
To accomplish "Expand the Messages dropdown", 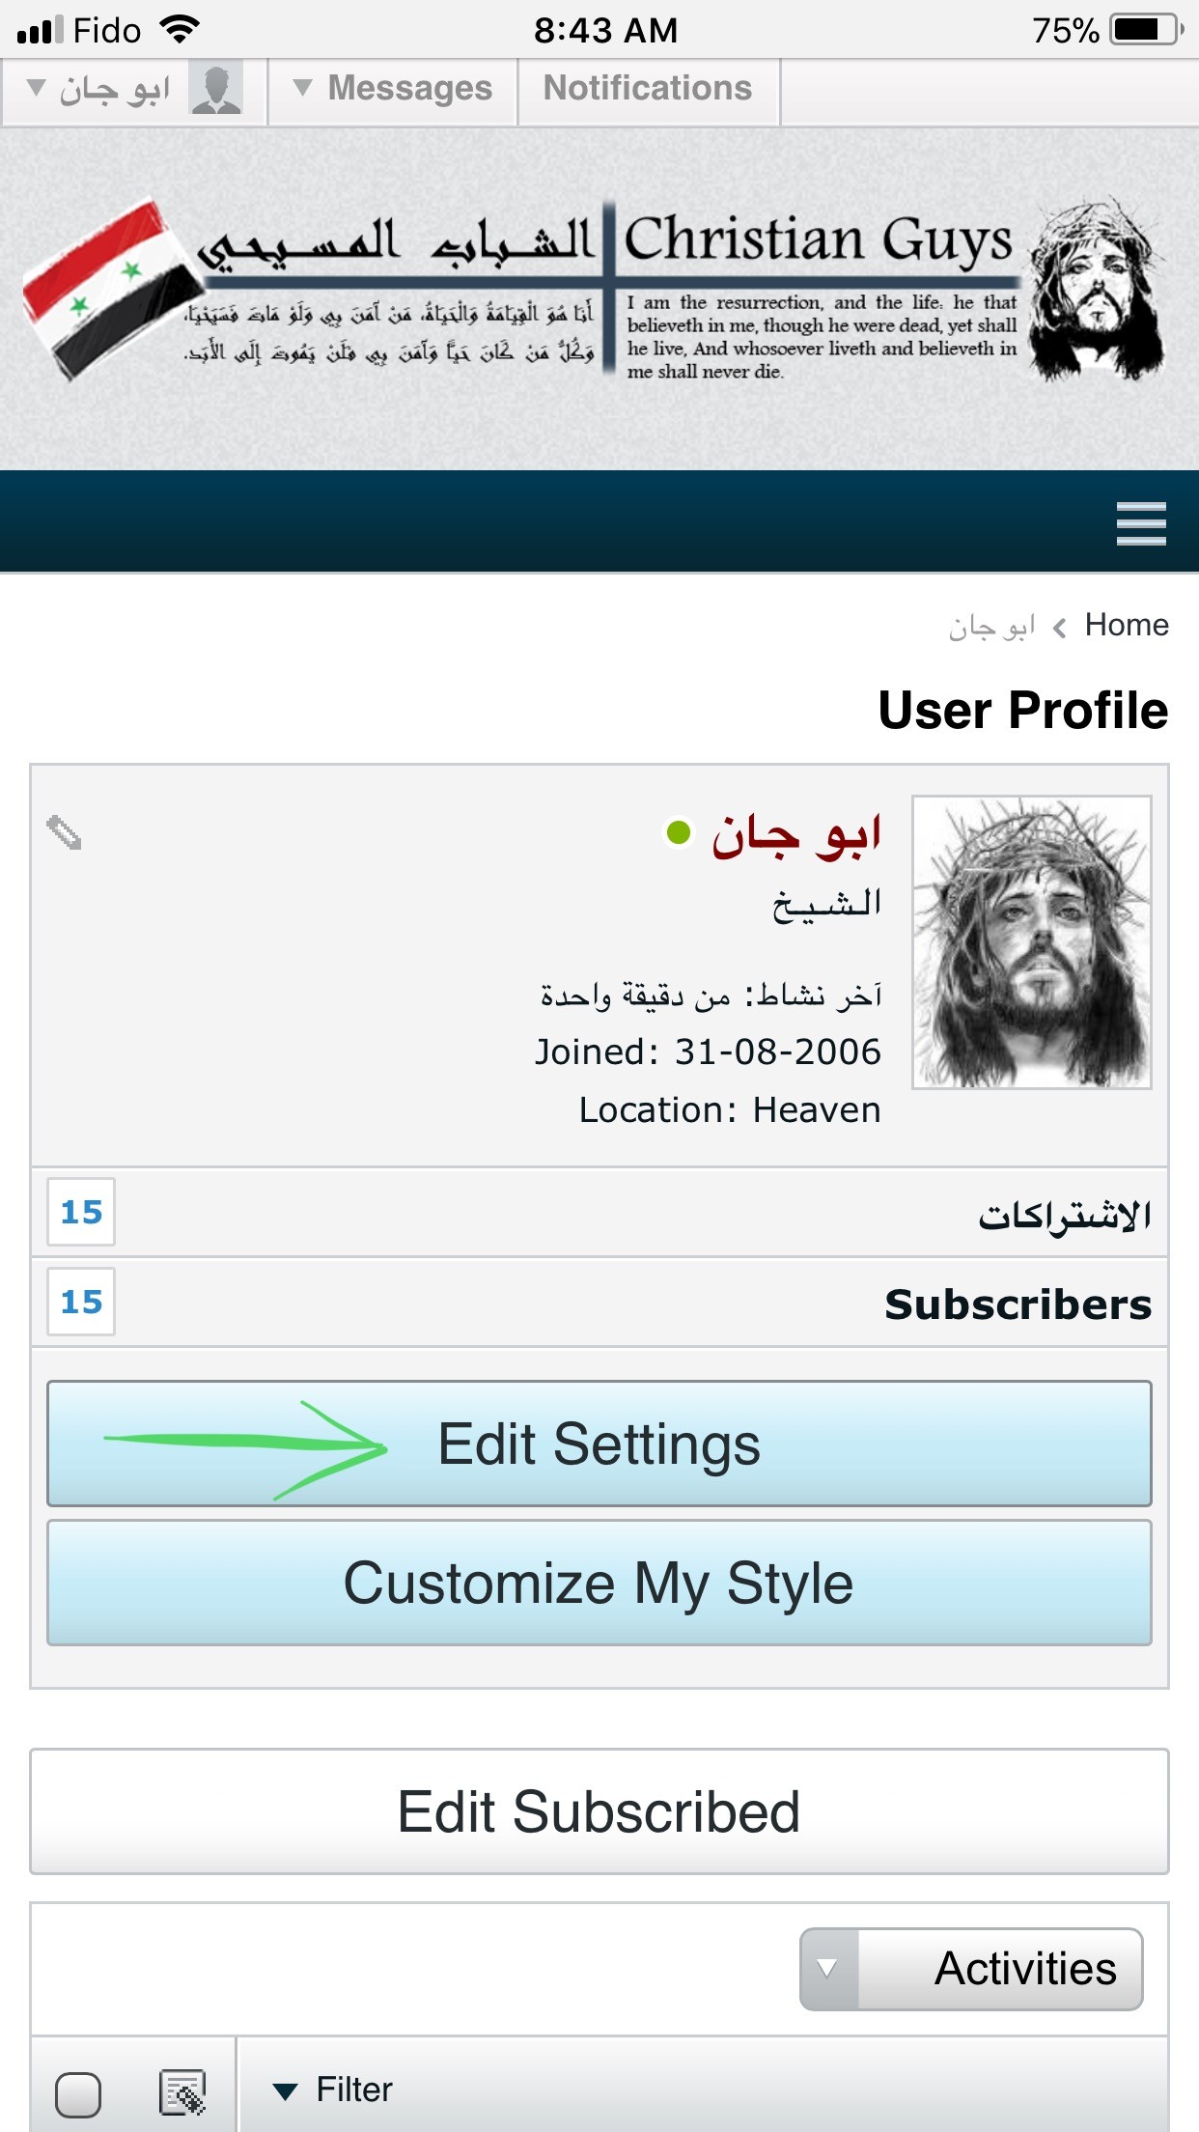I will click(392, 89).
